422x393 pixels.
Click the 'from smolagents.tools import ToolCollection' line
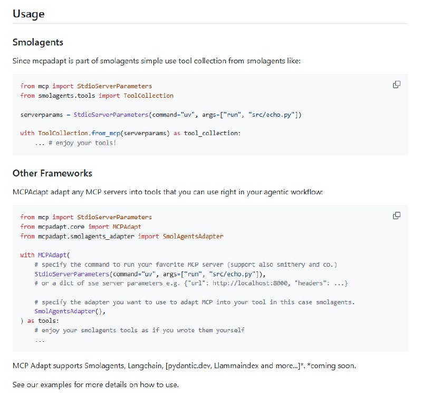(x=97, y=96)
